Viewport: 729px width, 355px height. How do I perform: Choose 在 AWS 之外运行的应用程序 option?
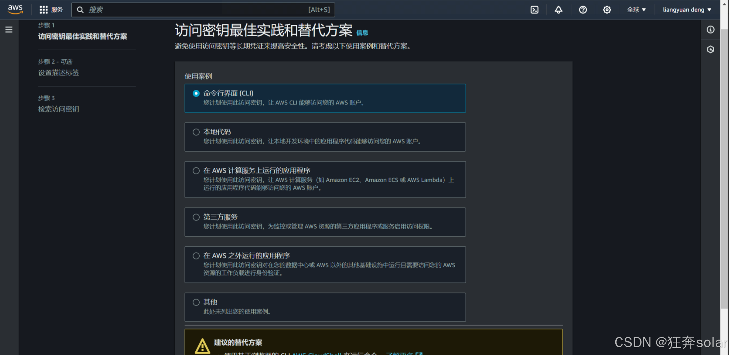pos(196,256)
